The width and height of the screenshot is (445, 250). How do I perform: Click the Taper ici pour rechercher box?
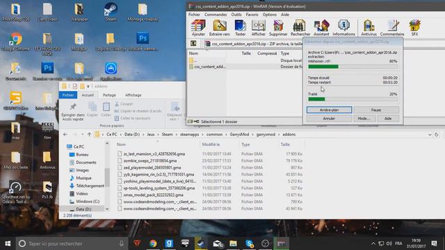[x=71, y=244]
